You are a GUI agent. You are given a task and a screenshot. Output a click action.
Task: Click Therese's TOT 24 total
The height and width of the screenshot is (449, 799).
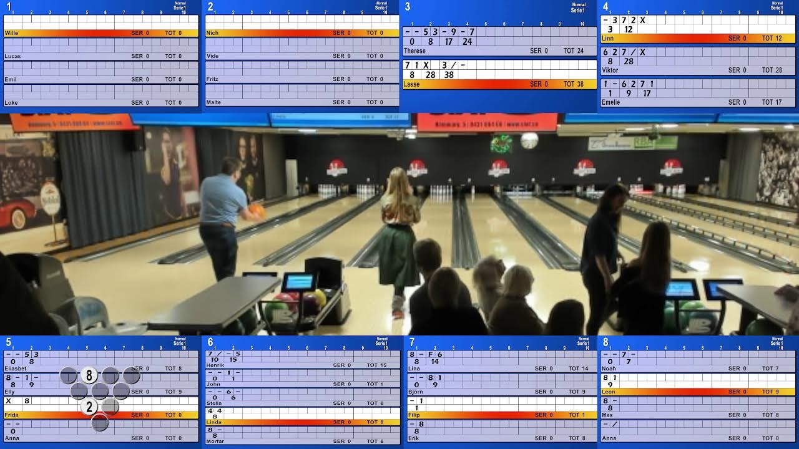pos(574,51)
